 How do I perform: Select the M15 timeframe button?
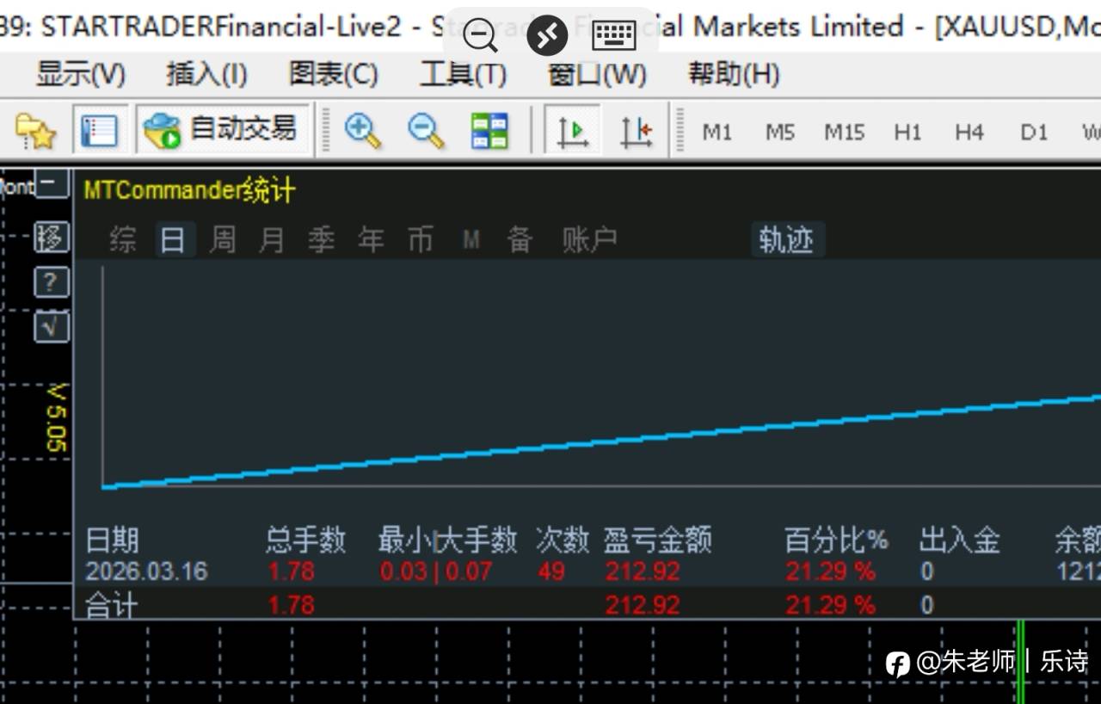[844, 133]
